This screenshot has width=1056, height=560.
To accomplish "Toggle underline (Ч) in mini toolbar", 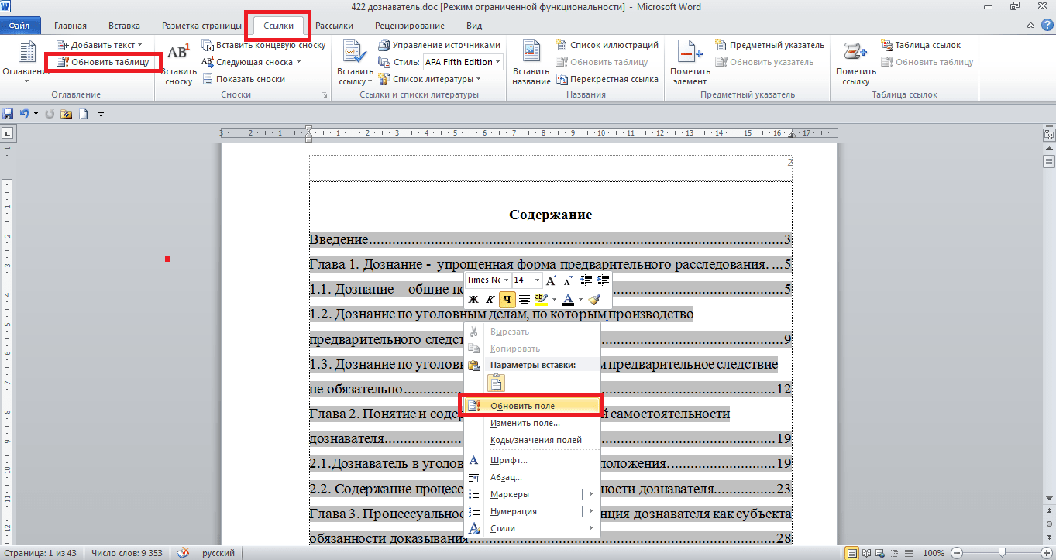I will point(507,300).
